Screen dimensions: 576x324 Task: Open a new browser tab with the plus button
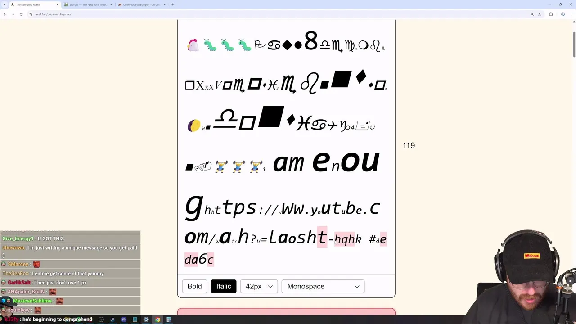tap(173, 4)
